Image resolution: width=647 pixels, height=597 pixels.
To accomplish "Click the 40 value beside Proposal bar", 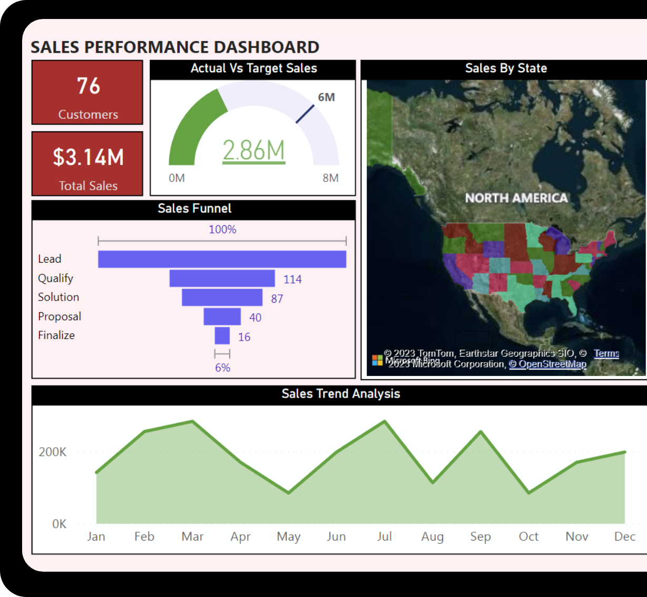I will coord(255,317).
